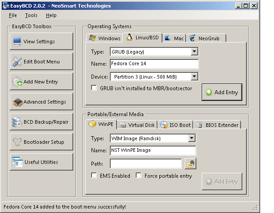The image size is (274, 213).
Task: Click the Bootloader Setup button text
Action: (x=44, y=142)
